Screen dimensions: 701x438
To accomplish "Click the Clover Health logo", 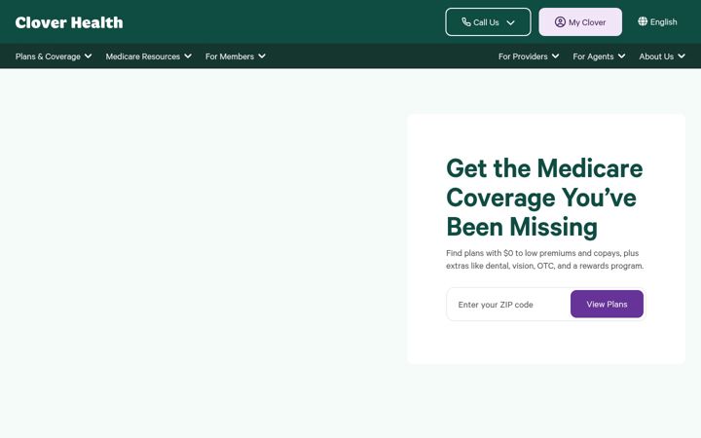I will tap(69, 22).
